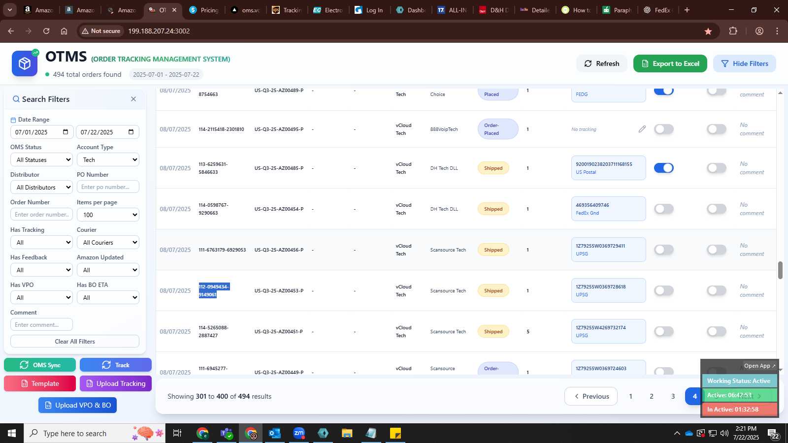The image size is (788, 443).
Task: Open Zoom from the taskbar
Action: [x=299, y=433]
